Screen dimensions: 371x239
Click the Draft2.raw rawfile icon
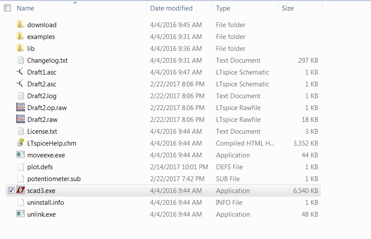point(20,119)
